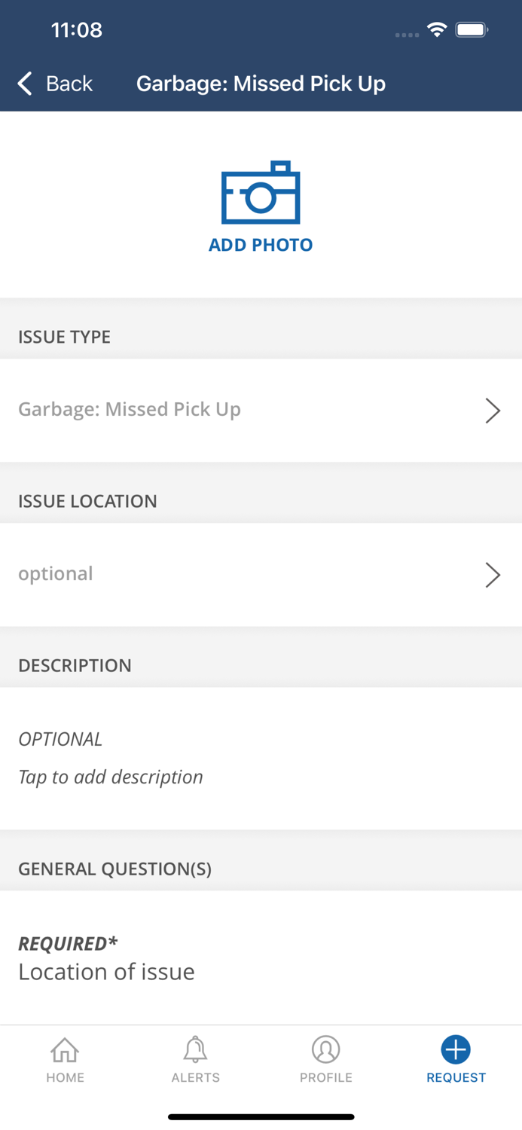522x1130 pixels.
Task: Tap the Request plus circle icon
Action: pyautogui.click(x=456, y=1049)
